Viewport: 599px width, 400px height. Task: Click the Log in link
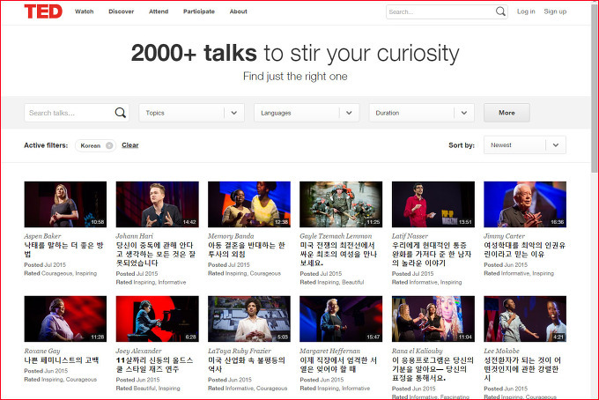526,11
